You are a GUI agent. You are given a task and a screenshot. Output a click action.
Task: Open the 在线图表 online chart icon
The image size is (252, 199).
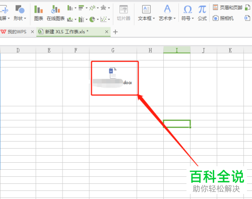click(55, 9)
